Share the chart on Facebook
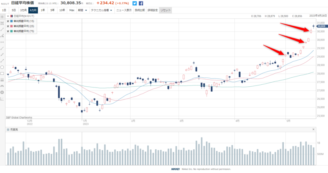 pyautogui.click(x=141, y=3)
